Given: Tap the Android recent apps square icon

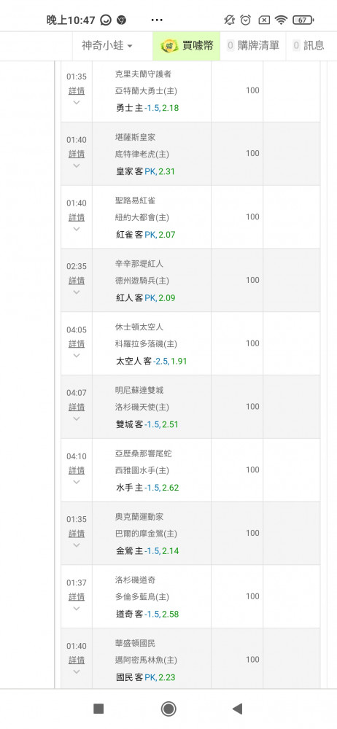Looking at the screenshot, I should point(98,709).
